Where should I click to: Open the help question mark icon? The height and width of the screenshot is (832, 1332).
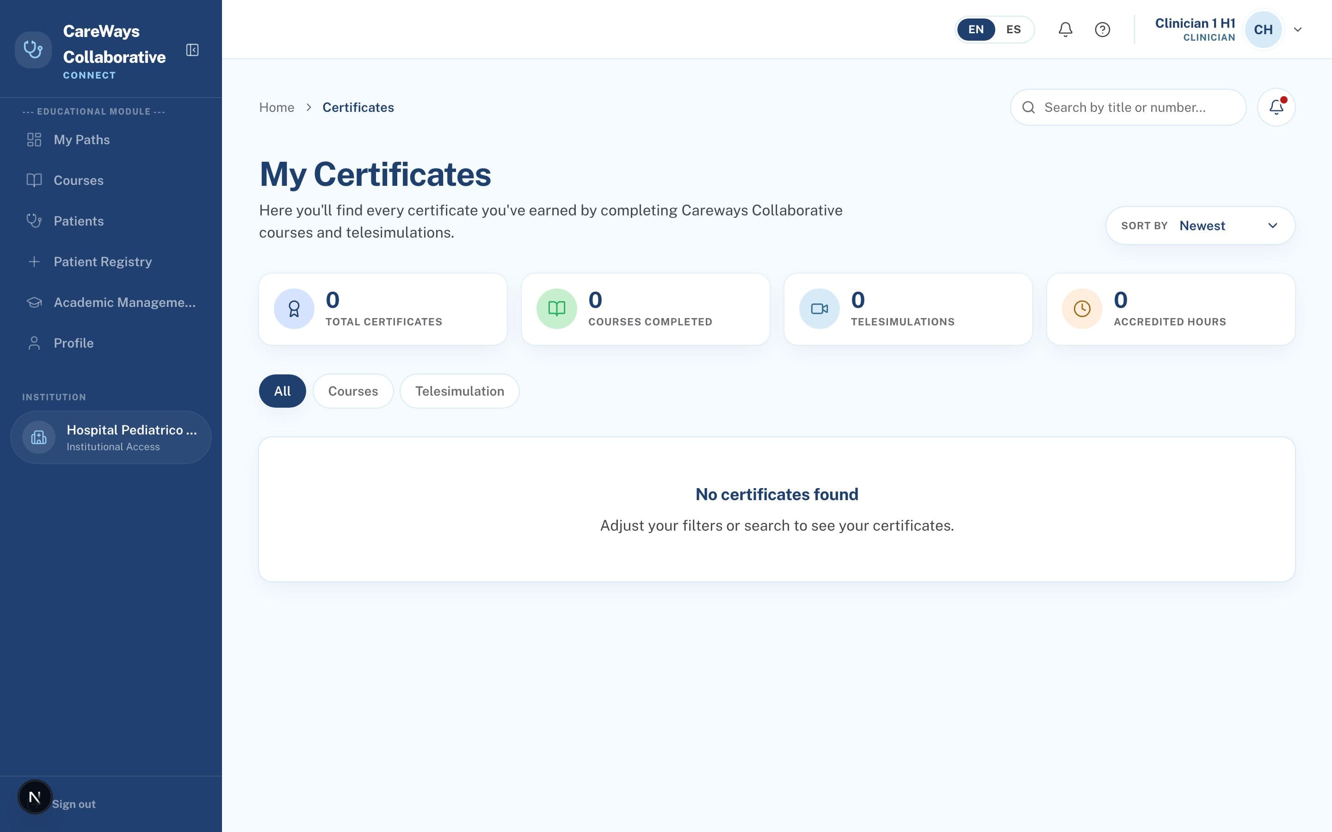click(x=1102, y=30)
